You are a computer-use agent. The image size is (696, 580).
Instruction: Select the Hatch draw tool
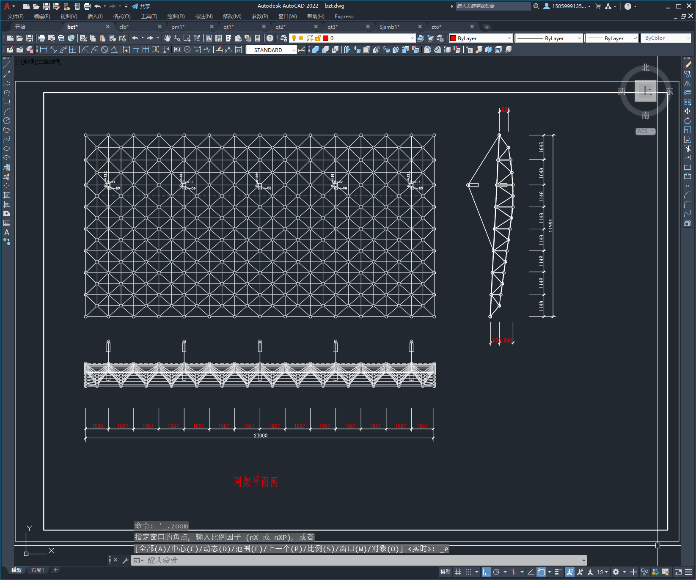(7, 195)
